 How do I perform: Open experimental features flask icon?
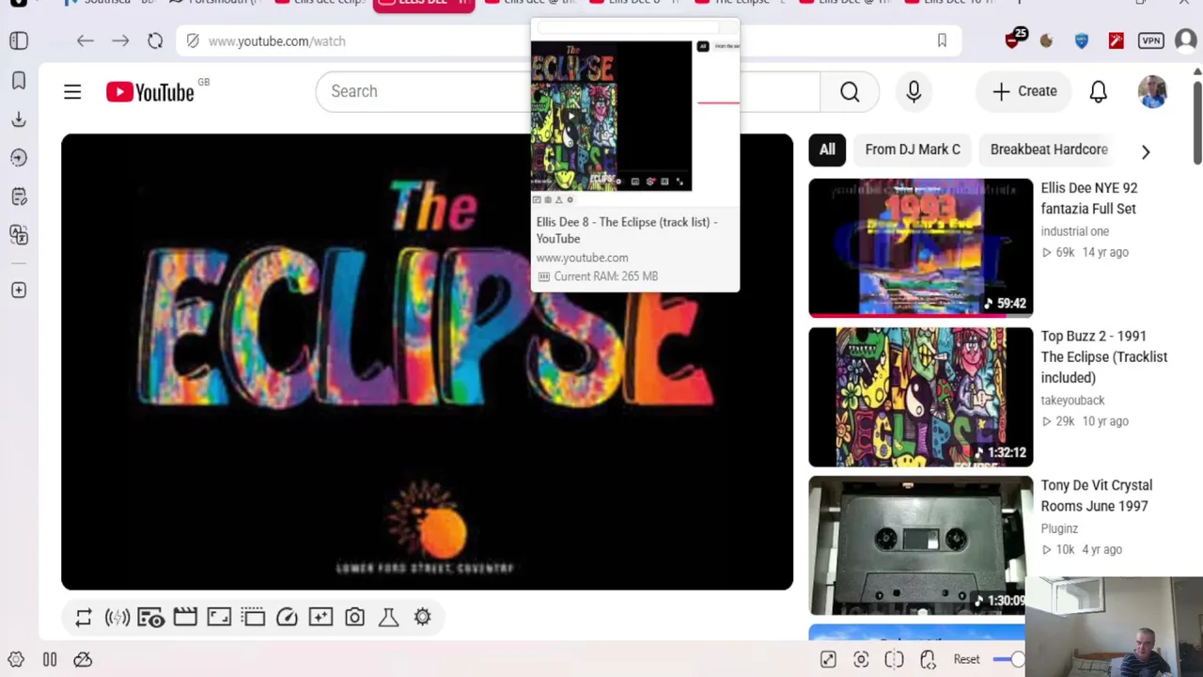click(x=388, y=617)
